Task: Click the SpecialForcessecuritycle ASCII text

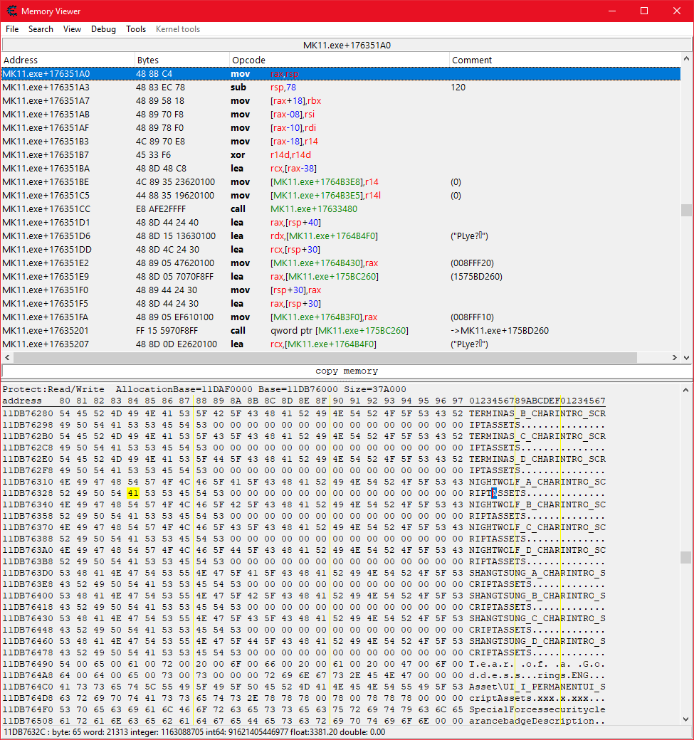Action: tap(537, 709)
